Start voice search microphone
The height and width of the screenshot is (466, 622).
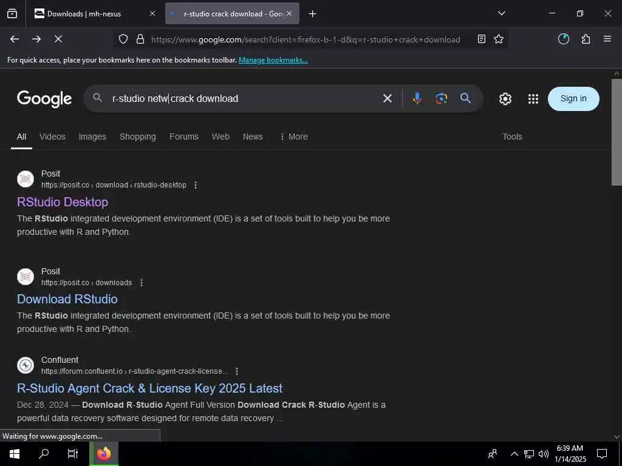click(417, 98)
